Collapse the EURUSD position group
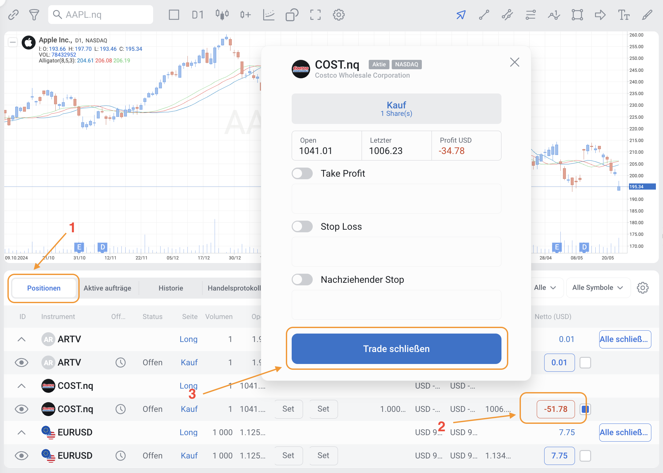 [21, 433]
